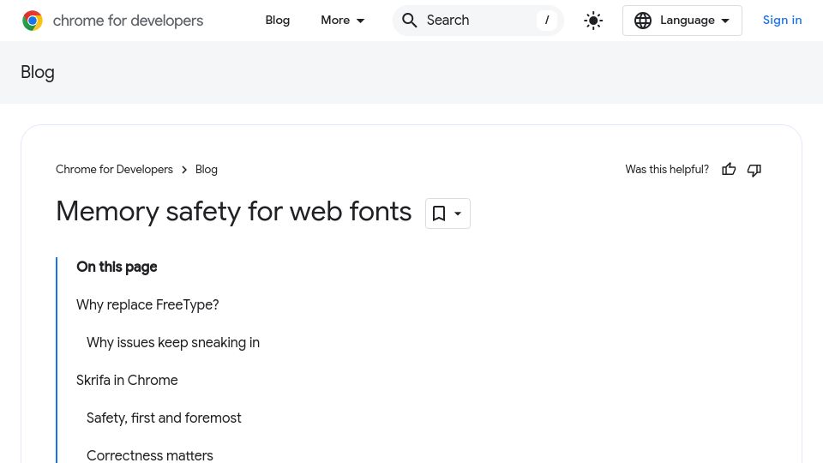Jump to Correctness matters section
This screenshot has height=463, width=823.
149,455
